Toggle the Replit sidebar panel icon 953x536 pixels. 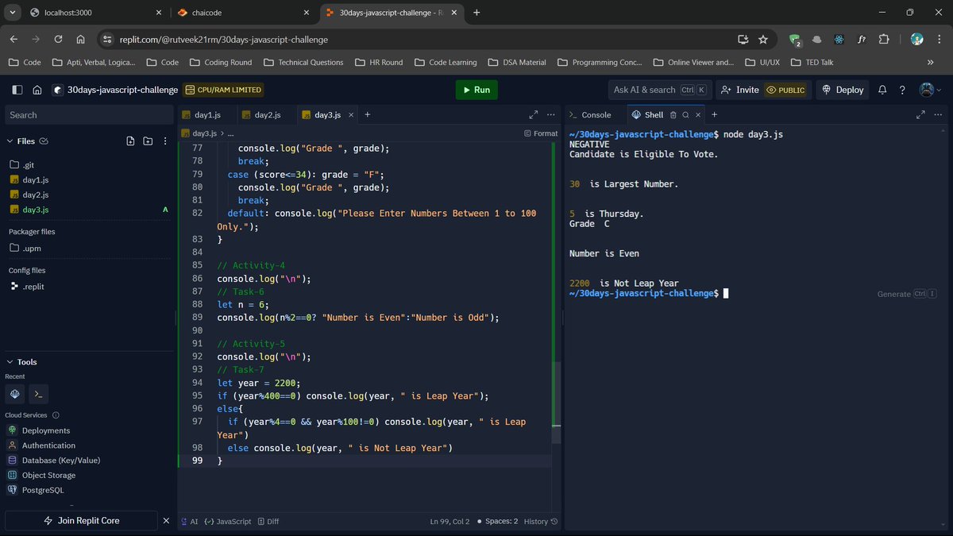(x=17, y=90)
